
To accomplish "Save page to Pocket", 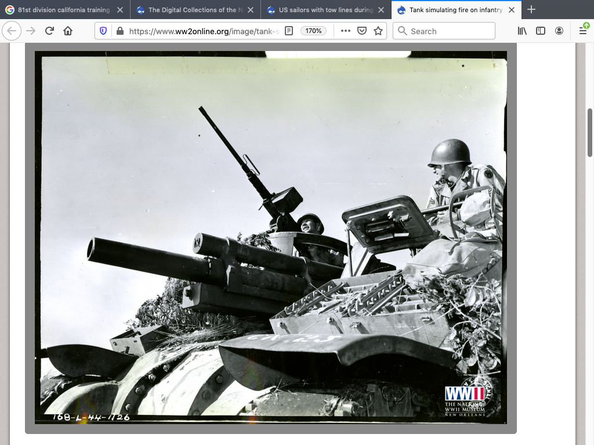I will click(x=362, y=31).
